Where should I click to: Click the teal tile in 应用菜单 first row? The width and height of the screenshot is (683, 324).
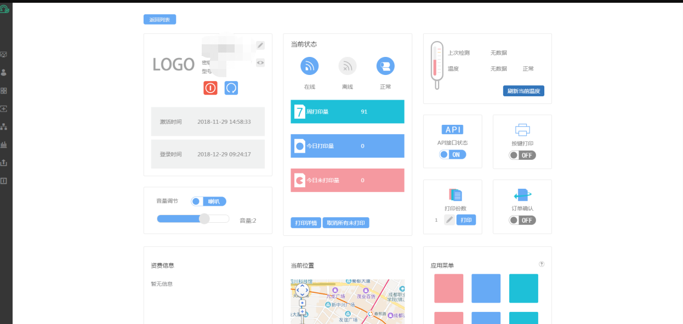(x=523, y=288)
